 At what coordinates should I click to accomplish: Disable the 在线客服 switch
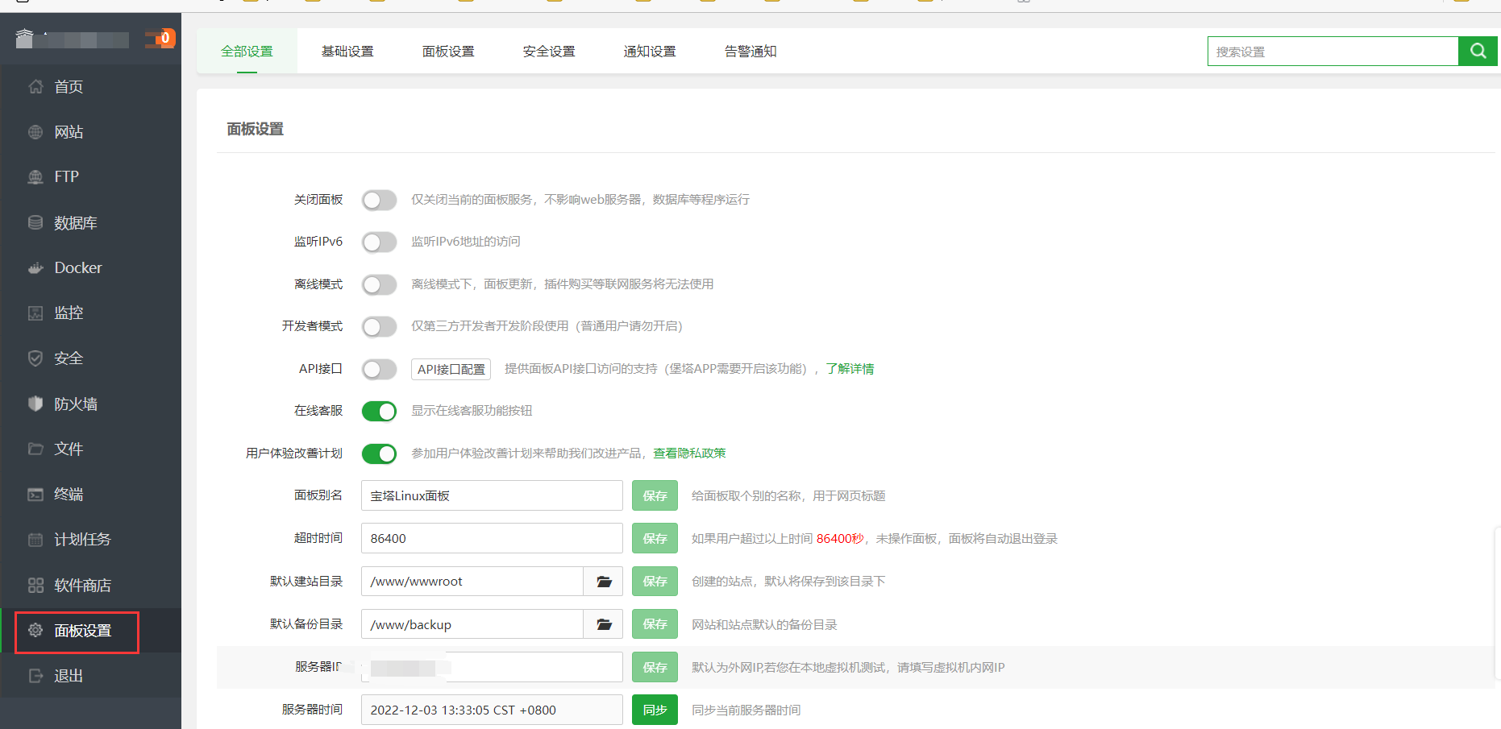[379, 411]
